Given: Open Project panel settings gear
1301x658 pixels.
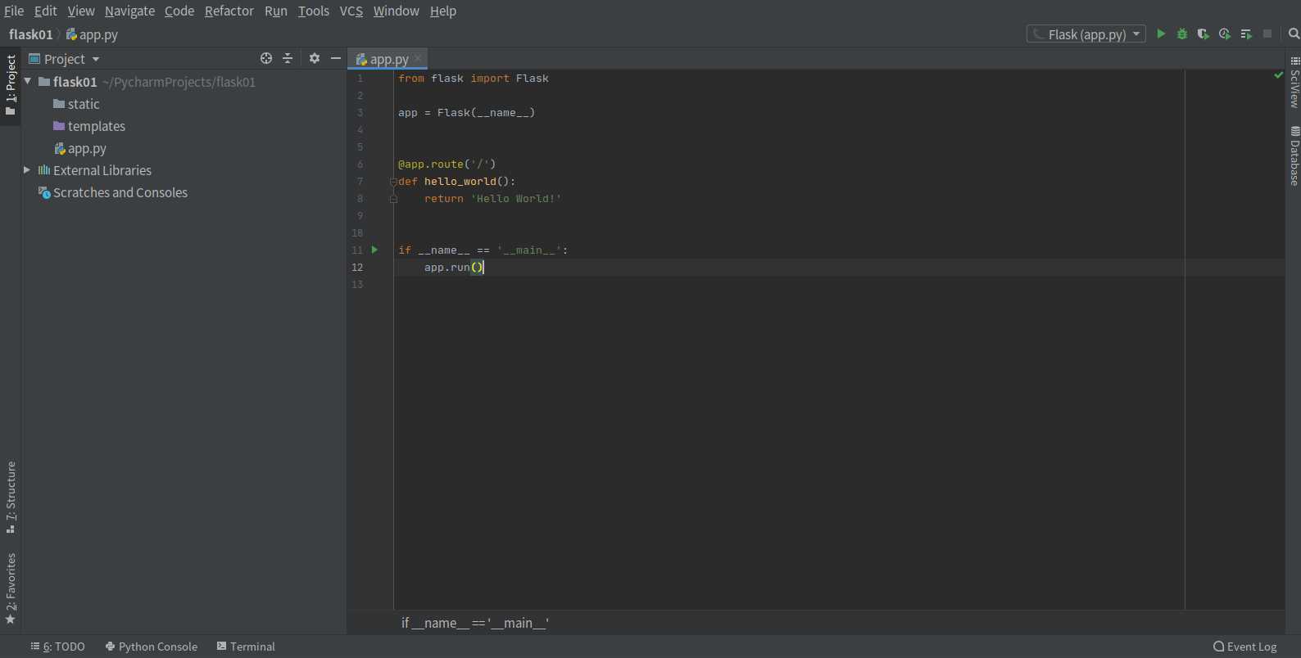Looking at the screenshot, I should (315, 58).
